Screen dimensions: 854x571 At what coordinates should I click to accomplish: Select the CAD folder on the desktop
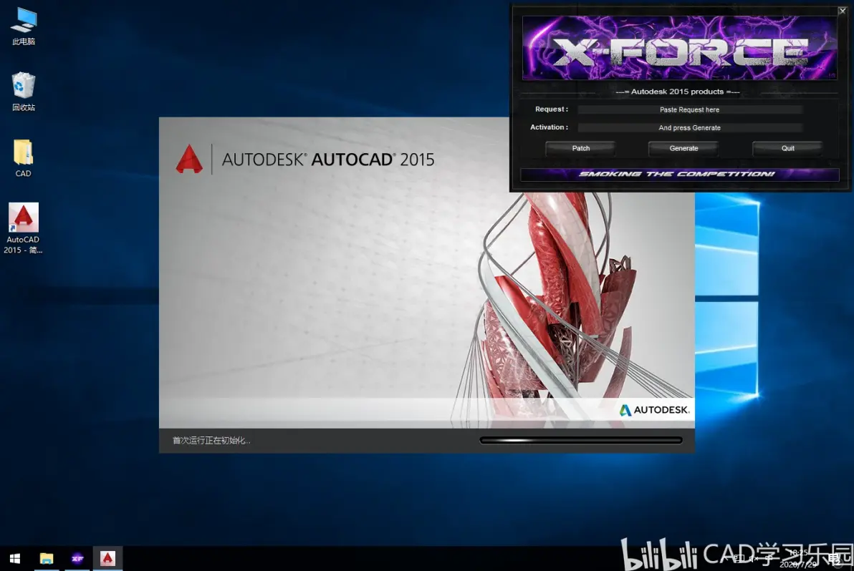tap(23, 157)
